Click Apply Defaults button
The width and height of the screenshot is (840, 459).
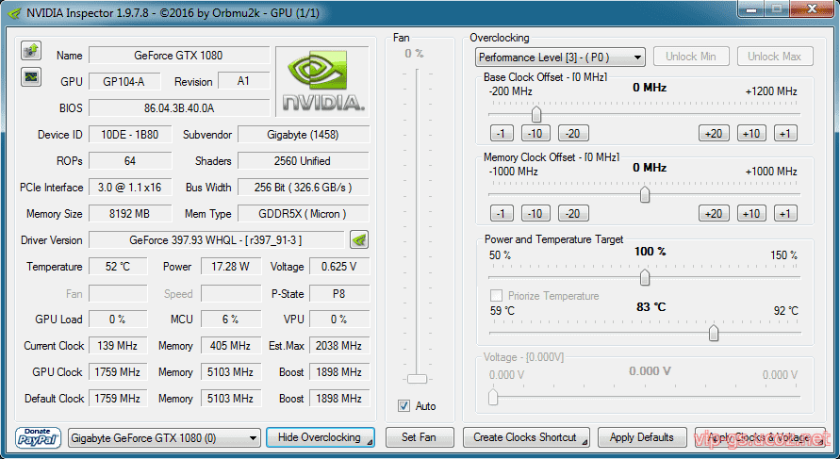click(642, 437)
